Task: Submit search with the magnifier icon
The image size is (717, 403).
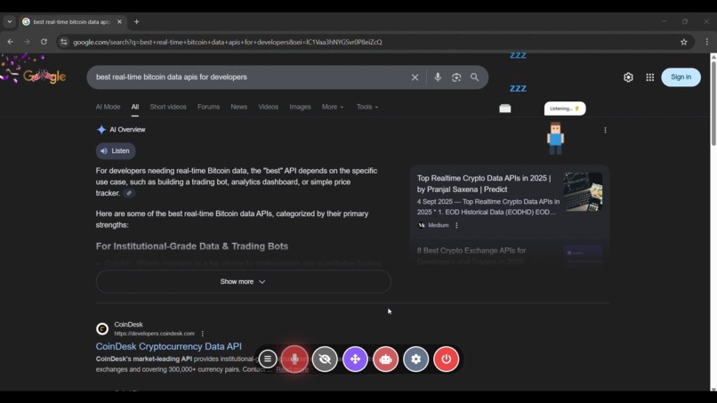Action: tap(475, 77)
